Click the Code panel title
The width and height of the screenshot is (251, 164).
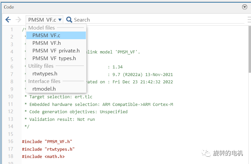point(9,7)
